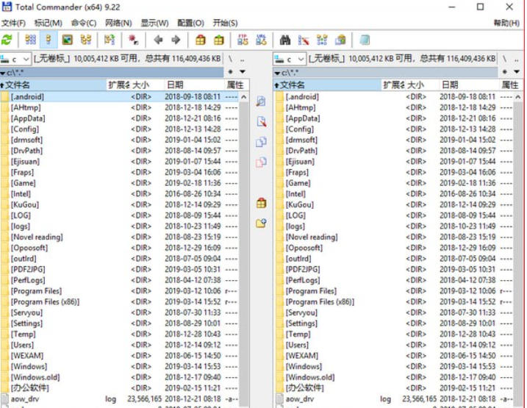Open the 显示(W) menu
Viewport: 527px width, 408px height.
154,24
